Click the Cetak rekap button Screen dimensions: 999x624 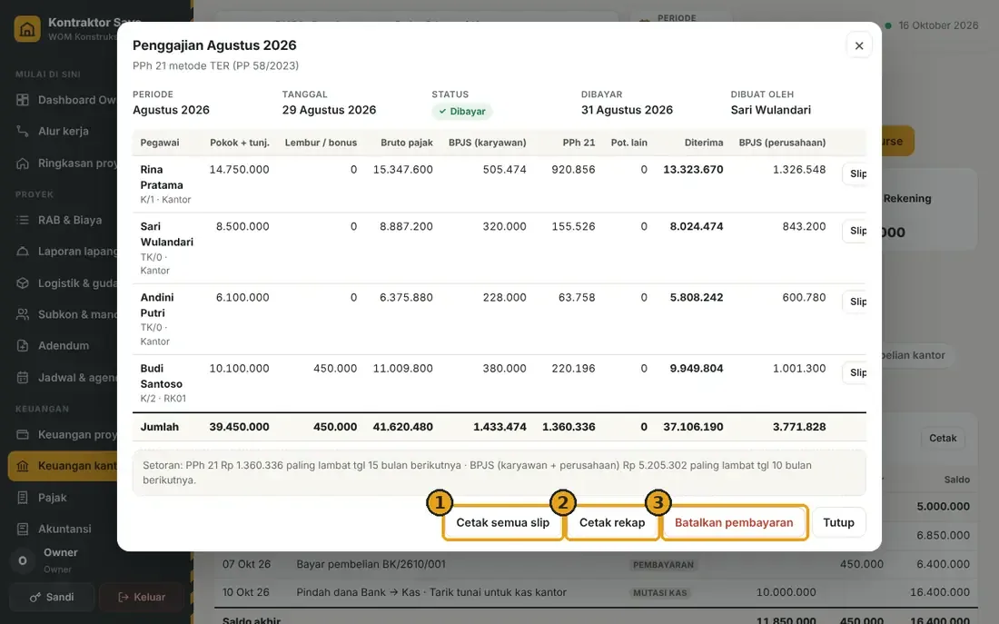point(611,522)
